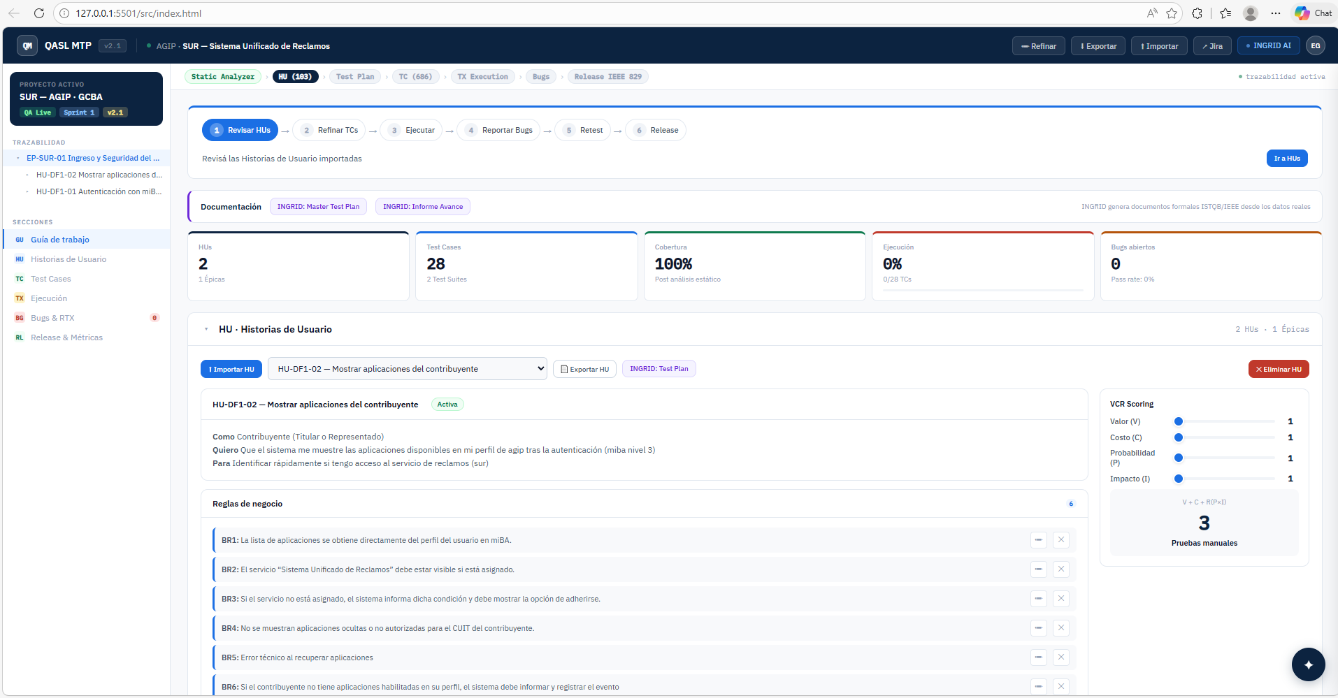Viewport: 1338px width, 698px height.
Task: Click the TC Test Cases sidebar icon
Action: (19, 278)
